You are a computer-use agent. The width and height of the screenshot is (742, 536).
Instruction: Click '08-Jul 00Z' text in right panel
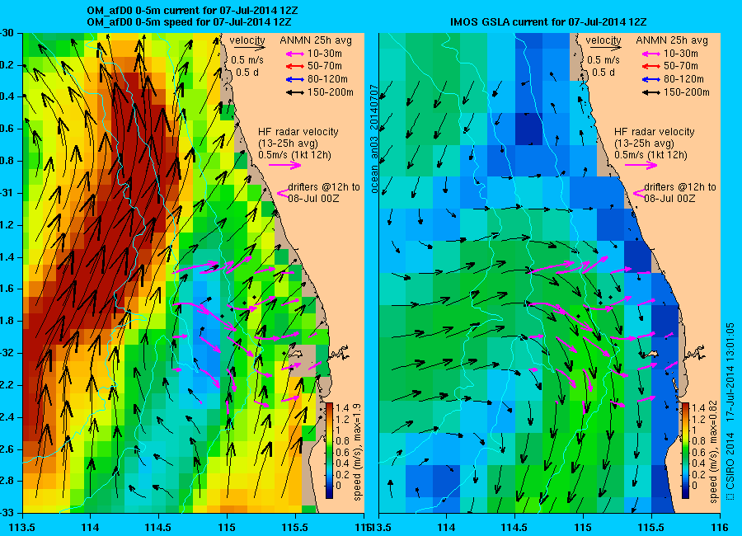669,199
